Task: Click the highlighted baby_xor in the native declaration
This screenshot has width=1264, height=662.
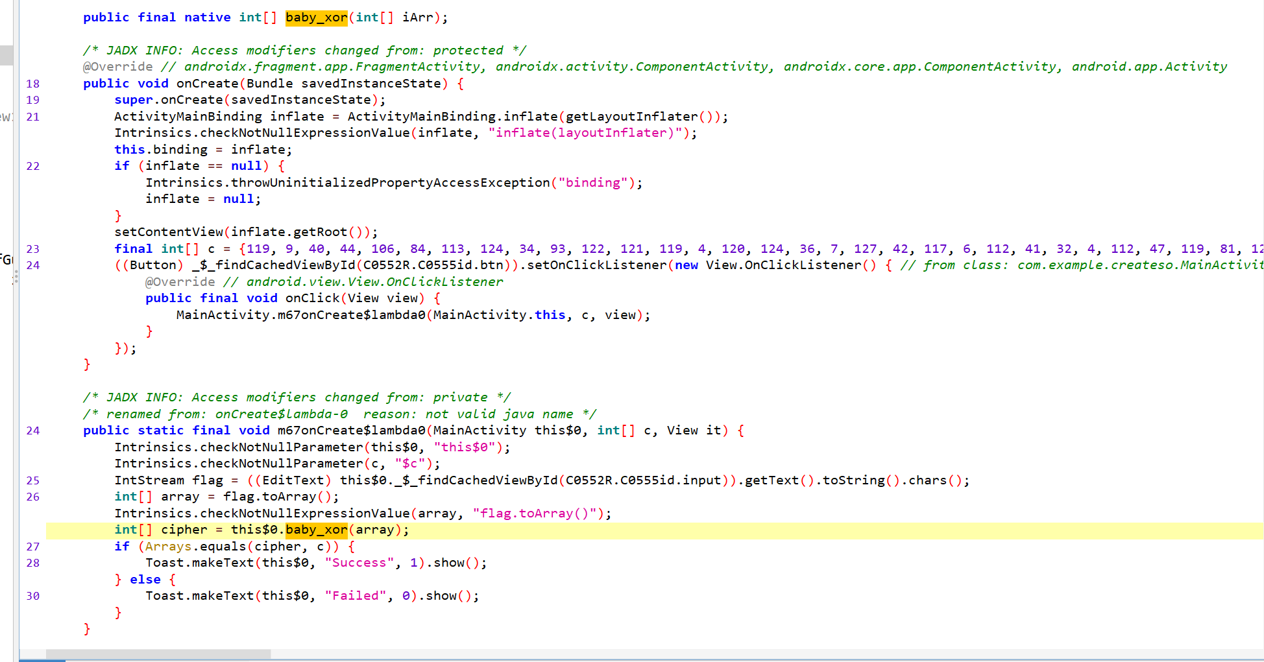Action: [316, 18]
